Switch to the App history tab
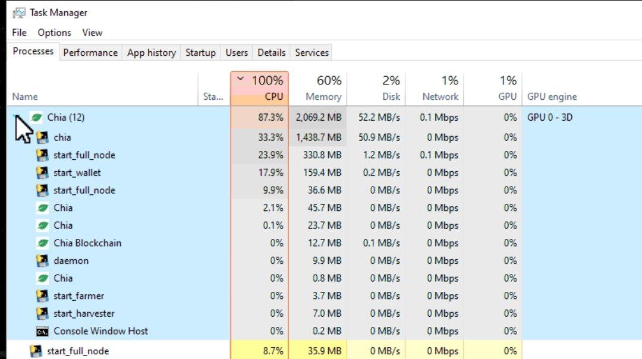 tap(152, 53)
